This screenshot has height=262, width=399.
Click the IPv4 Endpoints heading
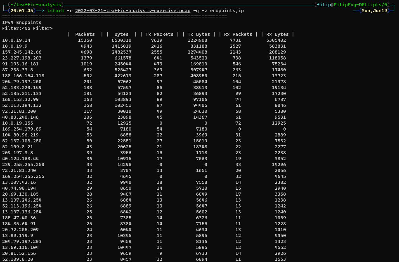pos(22,22)
